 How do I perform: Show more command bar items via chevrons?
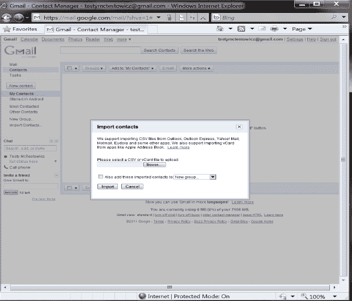[x=345, y=27]
